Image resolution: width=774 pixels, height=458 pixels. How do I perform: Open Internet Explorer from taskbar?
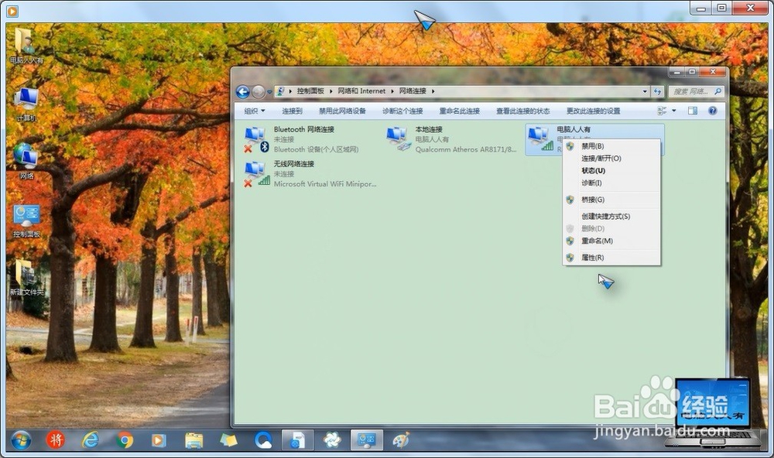tap(91, 439)
